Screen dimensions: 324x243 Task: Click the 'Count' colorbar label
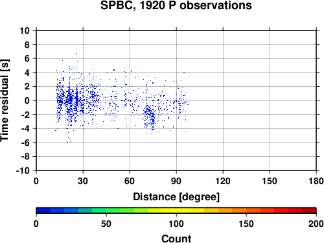[176, 238]
